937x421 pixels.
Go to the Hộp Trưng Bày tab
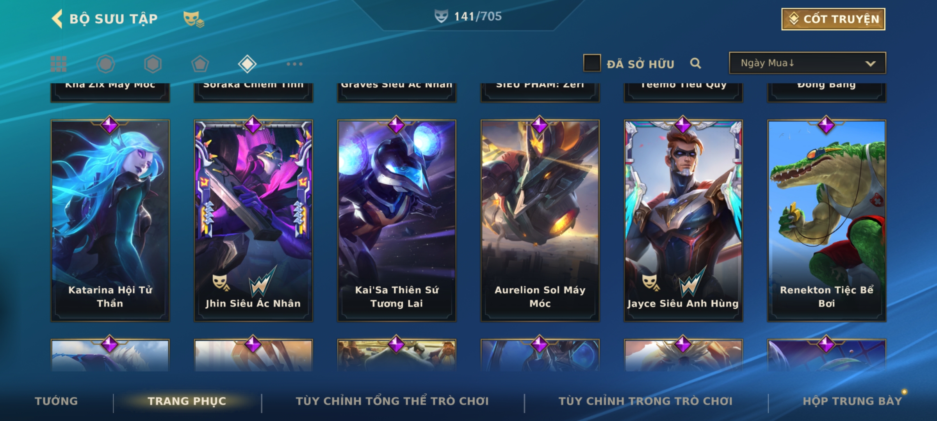[x=852, y=401]
